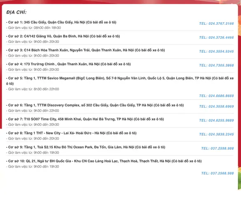Select address Cơ sở 3: C14 Bách Hóa Thanh Xuân
Screen dimensions: 241x198
coord(85,50)
